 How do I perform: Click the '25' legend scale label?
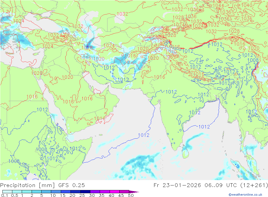(x=82, y=195)
